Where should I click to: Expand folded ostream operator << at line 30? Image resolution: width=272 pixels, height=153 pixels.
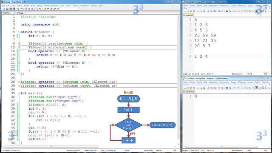19,85
